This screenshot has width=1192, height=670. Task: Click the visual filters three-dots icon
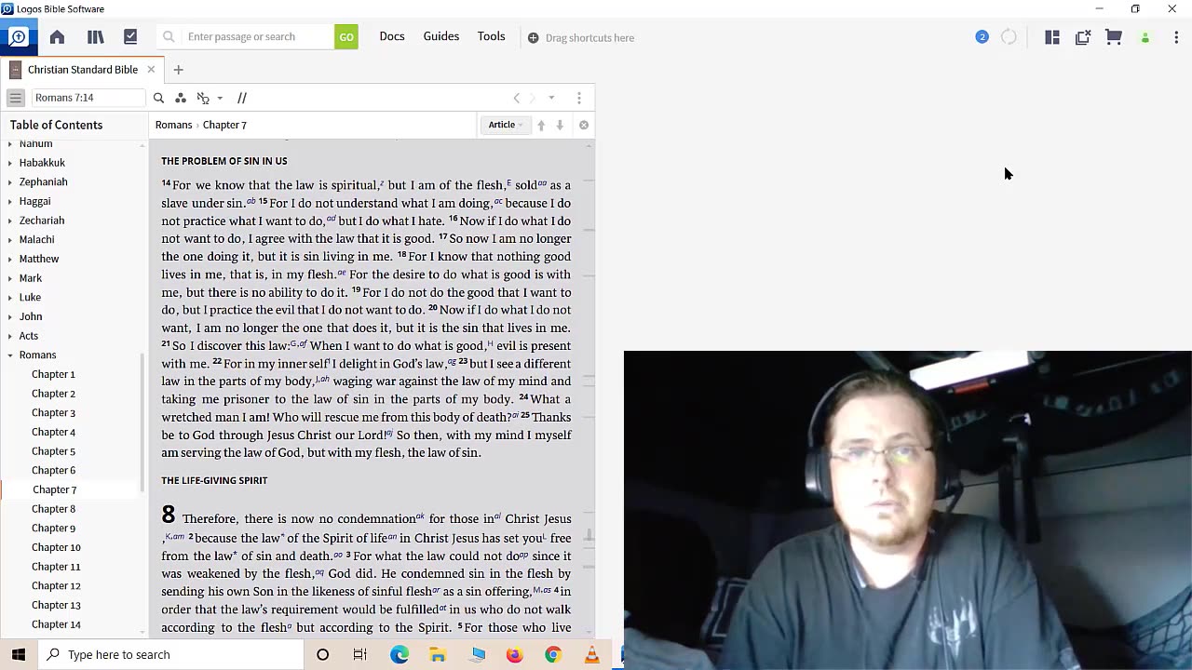[181, 98]
